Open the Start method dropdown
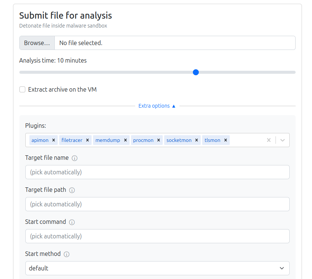 click(x=157, y=268)
